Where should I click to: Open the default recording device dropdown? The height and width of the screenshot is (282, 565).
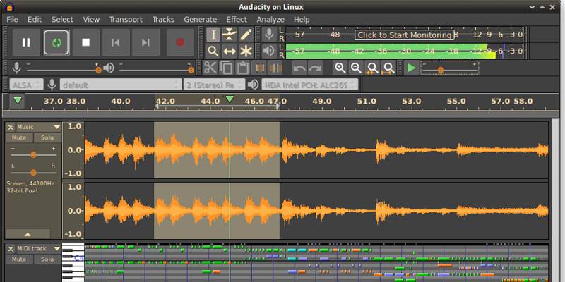[120, 85]
